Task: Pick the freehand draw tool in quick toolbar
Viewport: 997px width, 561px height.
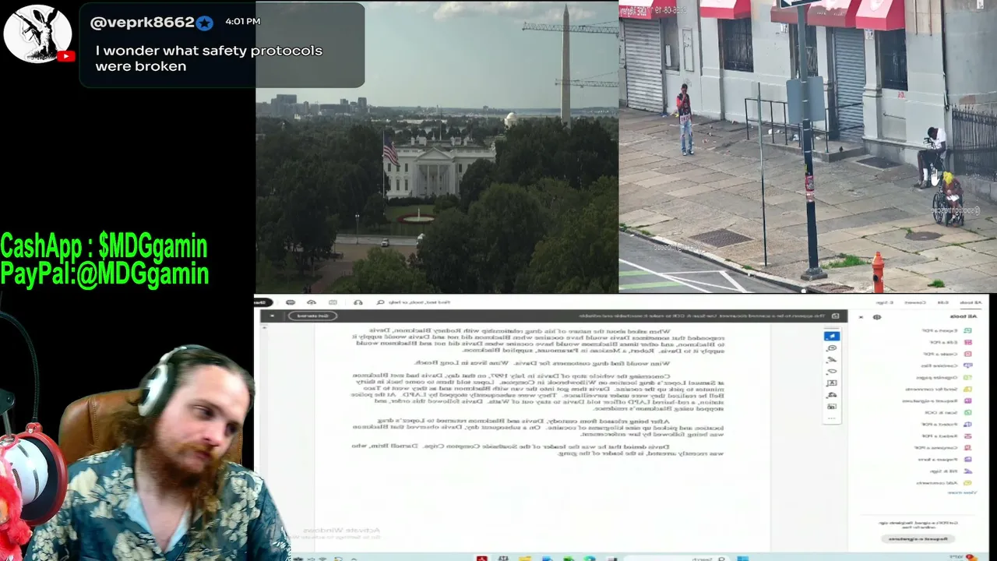Action: coord(831,372)
